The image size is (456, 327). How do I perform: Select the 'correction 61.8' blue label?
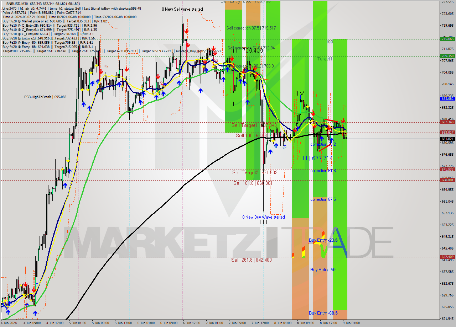[323, 171]
